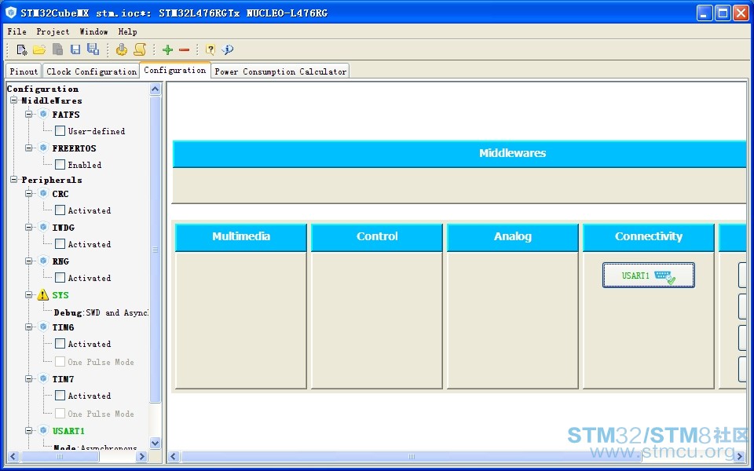Collapse the IWDG tree node
The width and height of the screenshot is (754, 471).
click(29, 227)
